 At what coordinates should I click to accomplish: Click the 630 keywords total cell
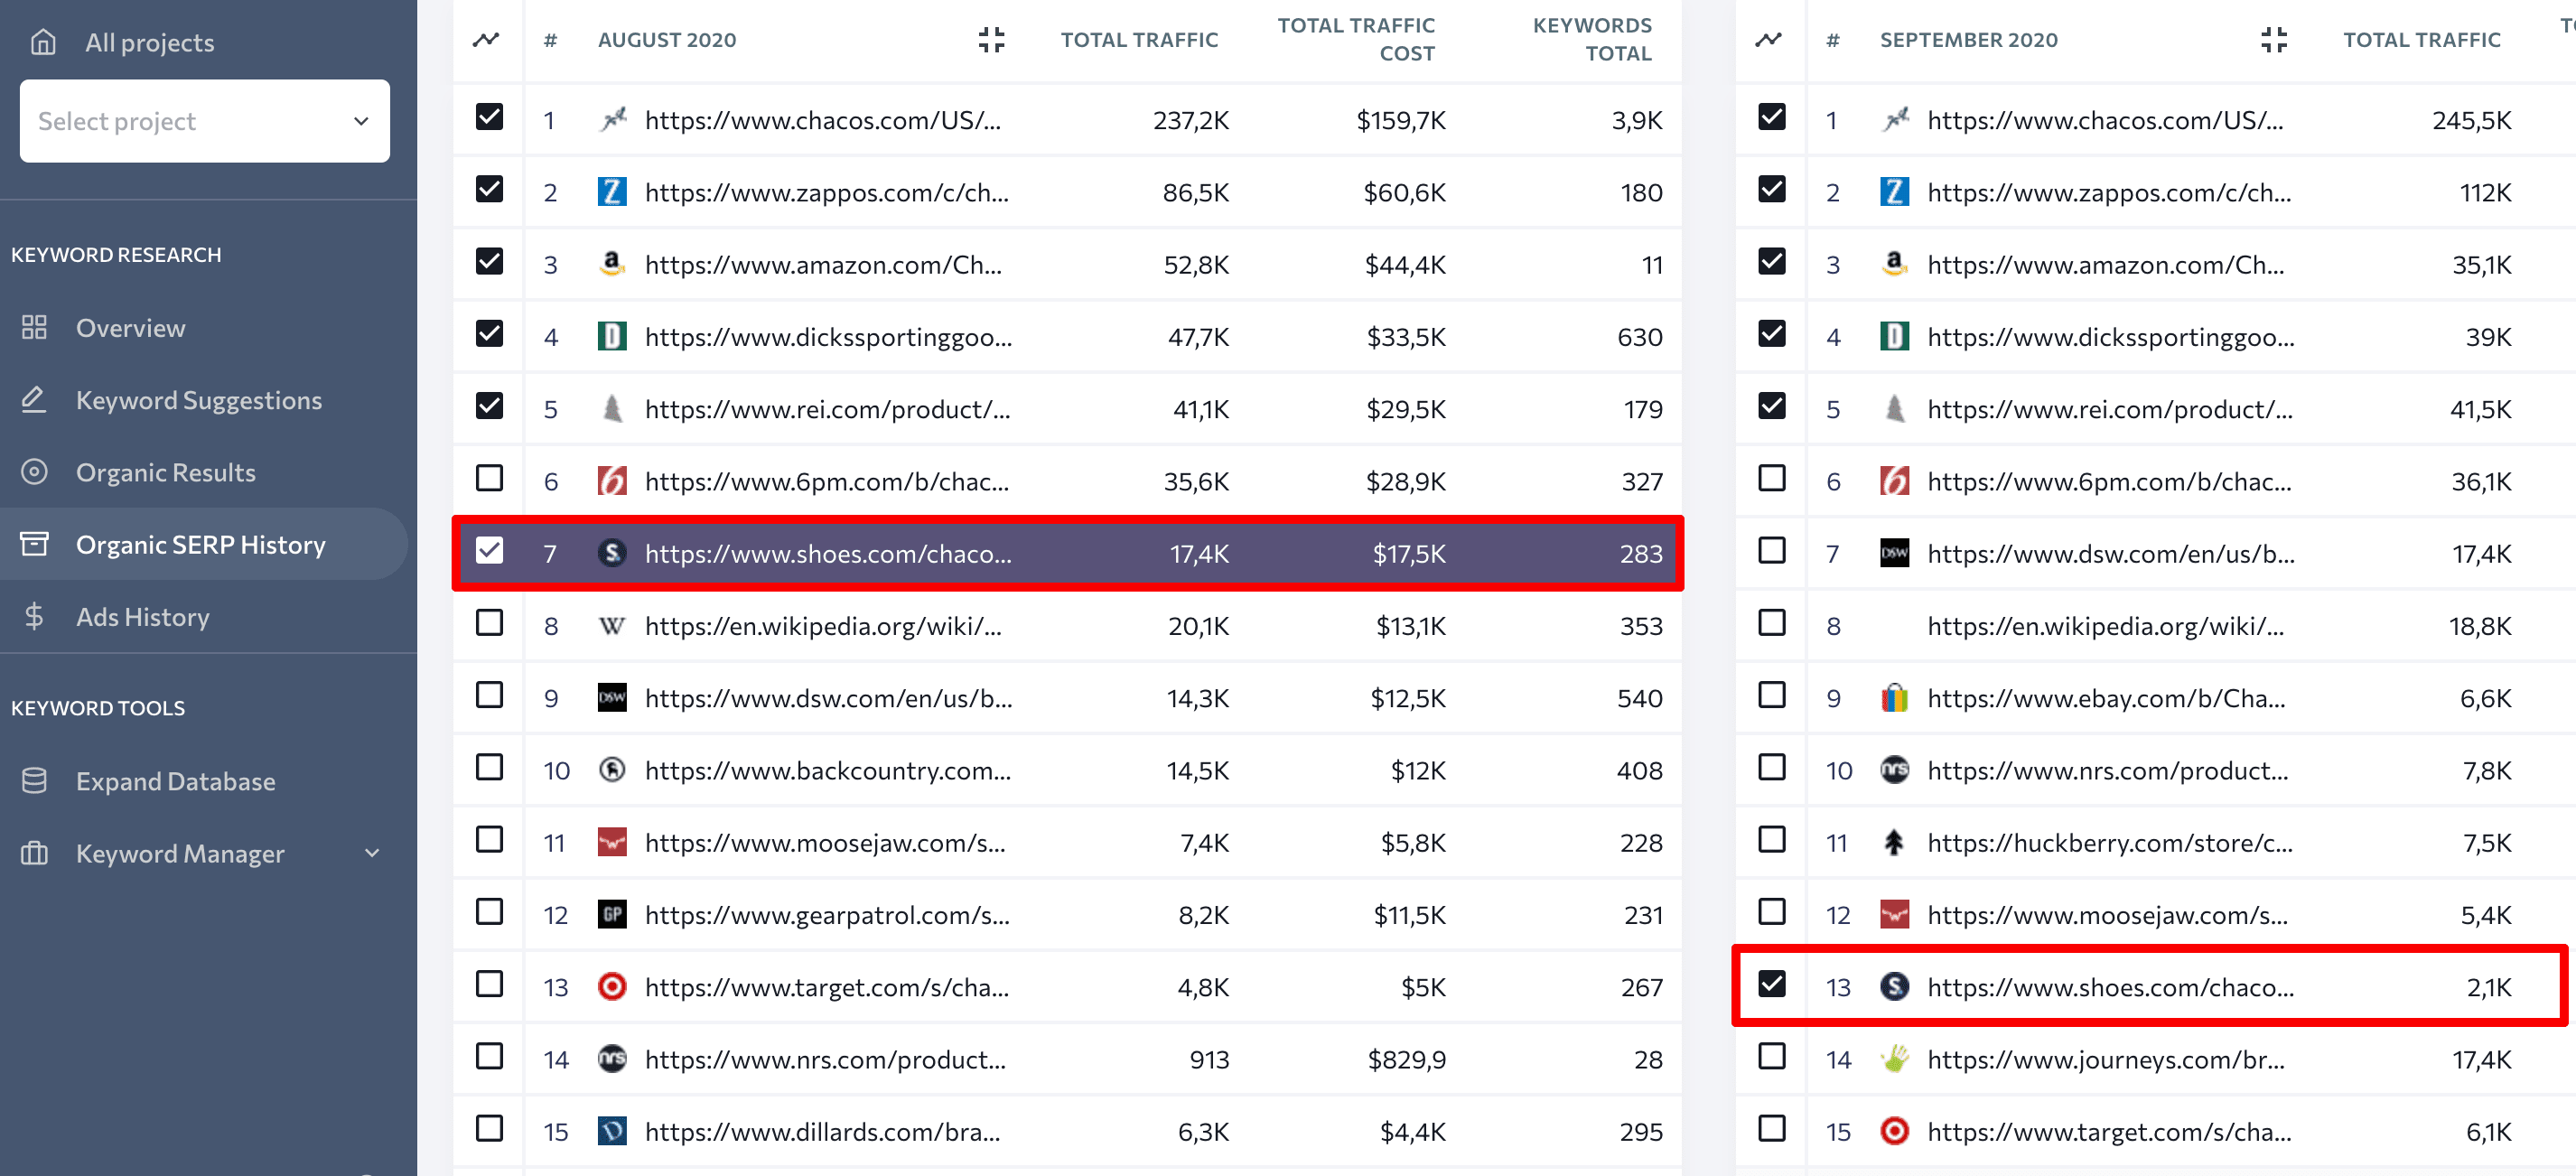[x=1640, y=337]
